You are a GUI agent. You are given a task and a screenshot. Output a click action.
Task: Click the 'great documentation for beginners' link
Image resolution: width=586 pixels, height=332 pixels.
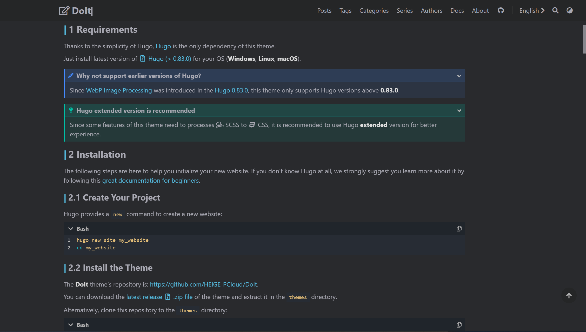(151, 180)
